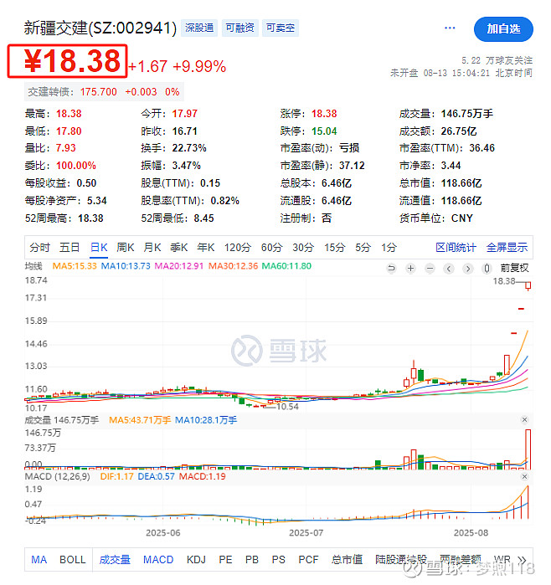
Task: Open 区间统计 interval statistics
Action: click(456, 248)
